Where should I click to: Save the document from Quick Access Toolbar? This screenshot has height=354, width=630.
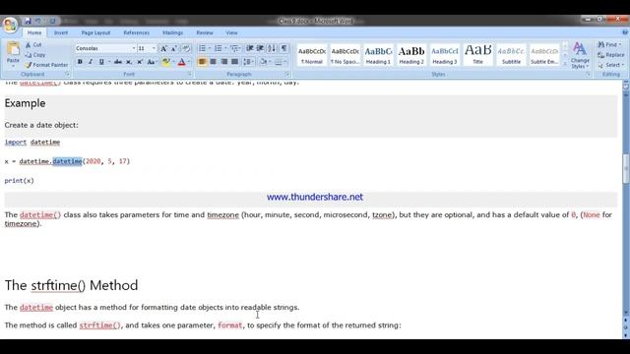[28, 21]
